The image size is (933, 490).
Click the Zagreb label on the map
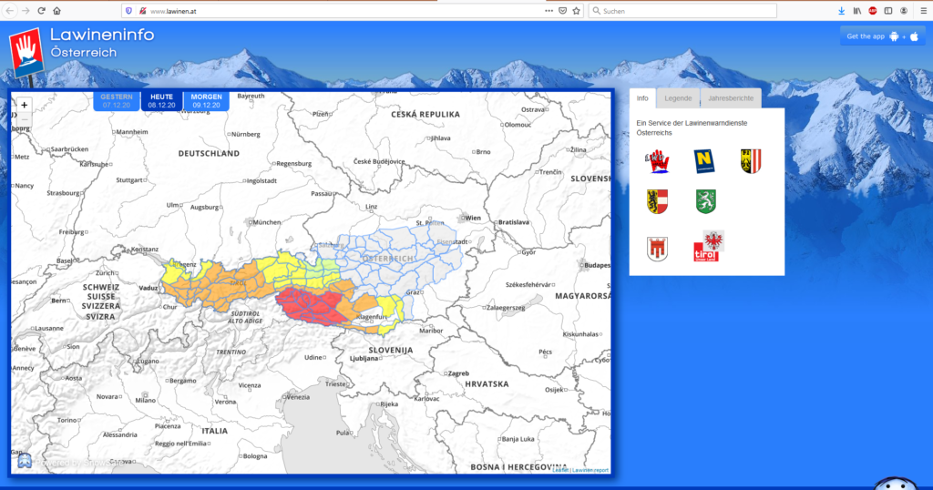tap(458, 373)
